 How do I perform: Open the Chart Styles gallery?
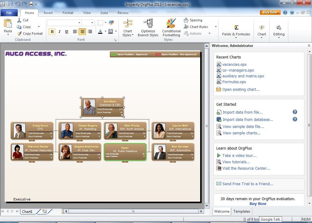128,28
